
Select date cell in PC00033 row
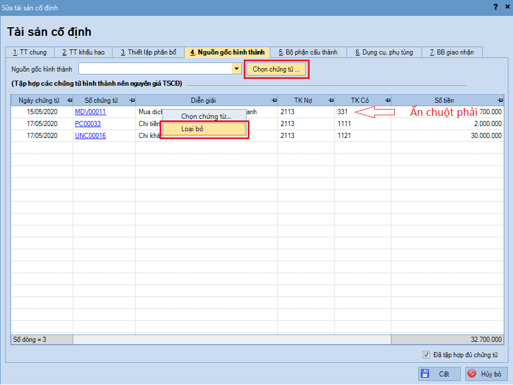click(42, 124)
